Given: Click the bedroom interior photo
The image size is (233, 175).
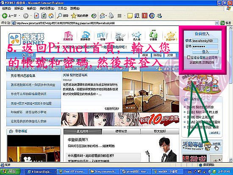Looking at the screenshot, I should 151,92.
